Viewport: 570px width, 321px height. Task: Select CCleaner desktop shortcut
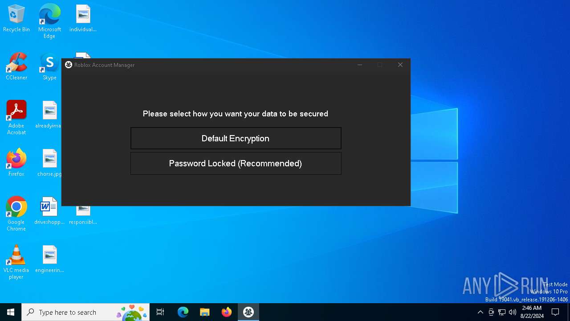click(16, 67)
